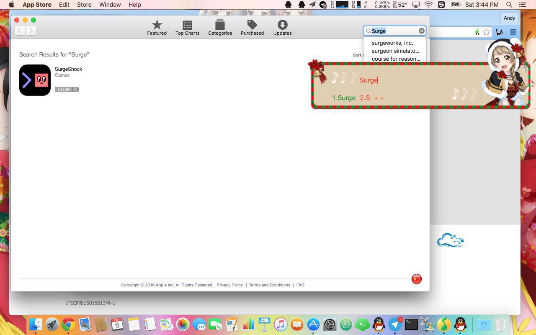Open Google Chrome from the Dock
The image size is (536, 335).
pos(68,325)
